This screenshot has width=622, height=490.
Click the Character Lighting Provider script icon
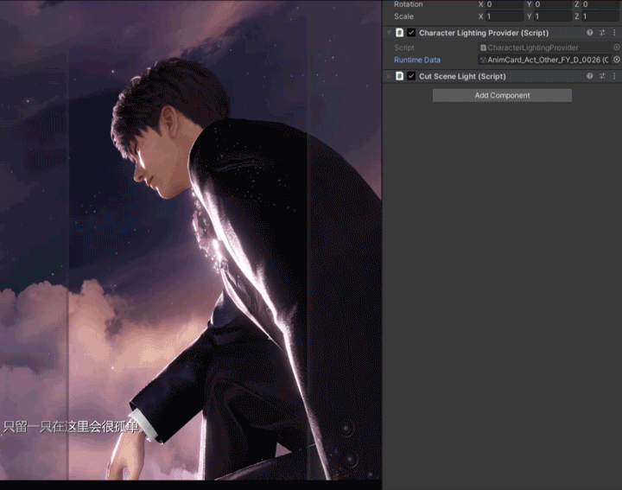pos(400,33)
